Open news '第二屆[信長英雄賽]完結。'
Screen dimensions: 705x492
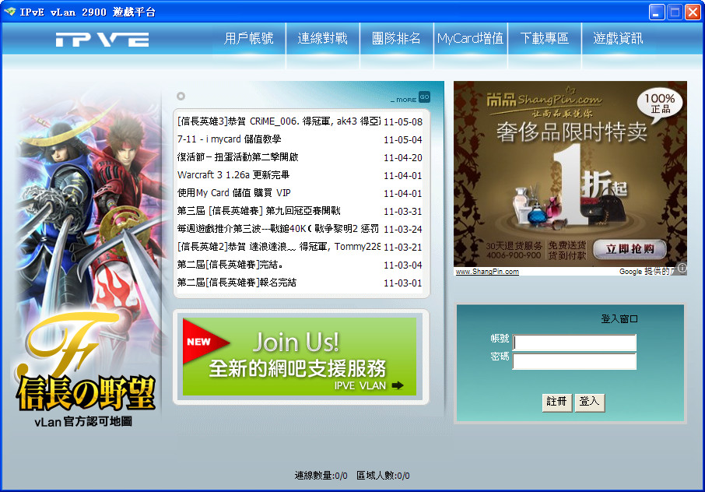(230, 265)
